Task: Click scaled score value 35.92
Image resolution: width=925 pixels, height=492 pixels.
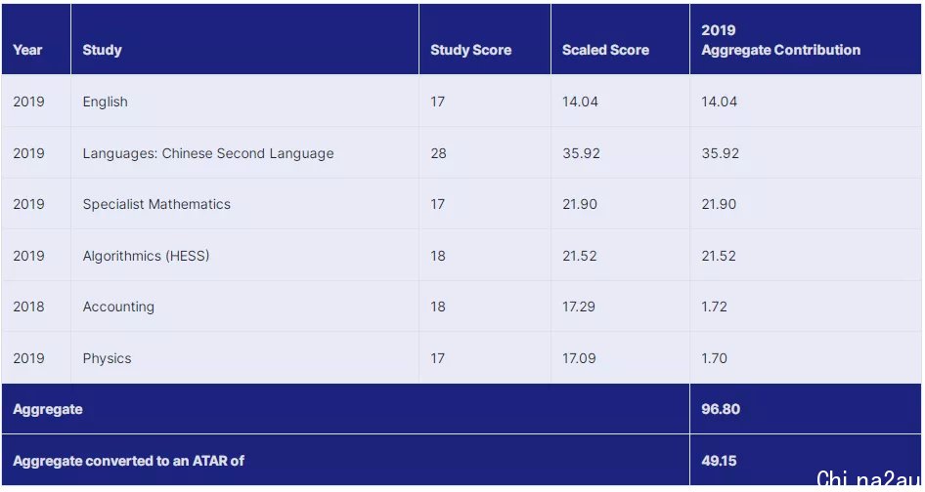Action: [581, 153]
